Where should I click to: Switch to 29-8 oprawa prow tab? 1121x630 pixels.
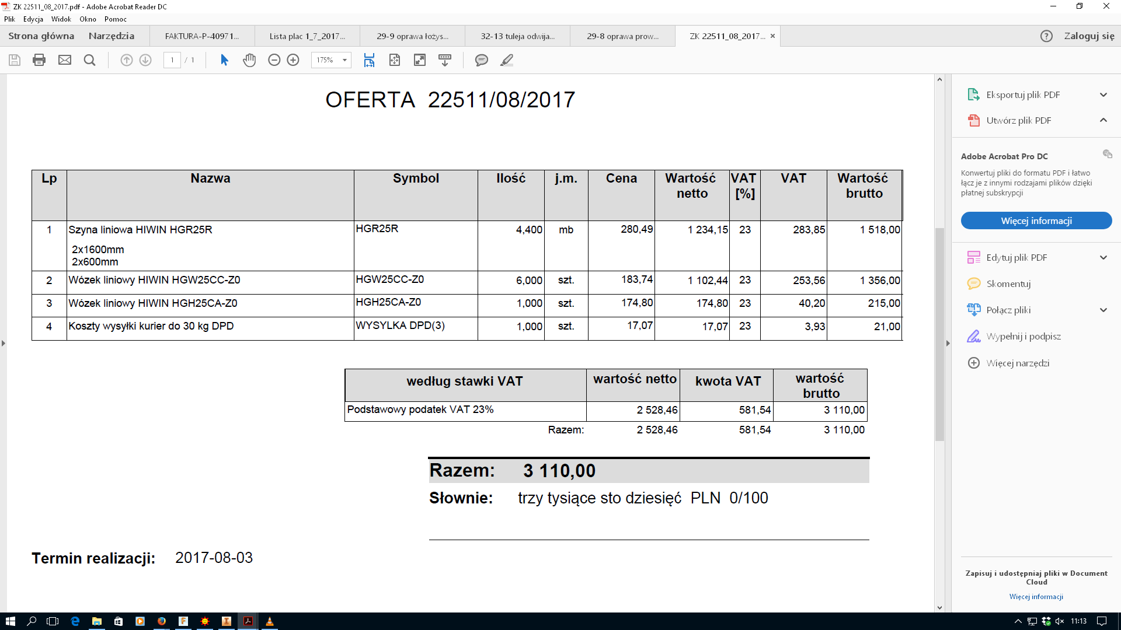coord(622,36)
